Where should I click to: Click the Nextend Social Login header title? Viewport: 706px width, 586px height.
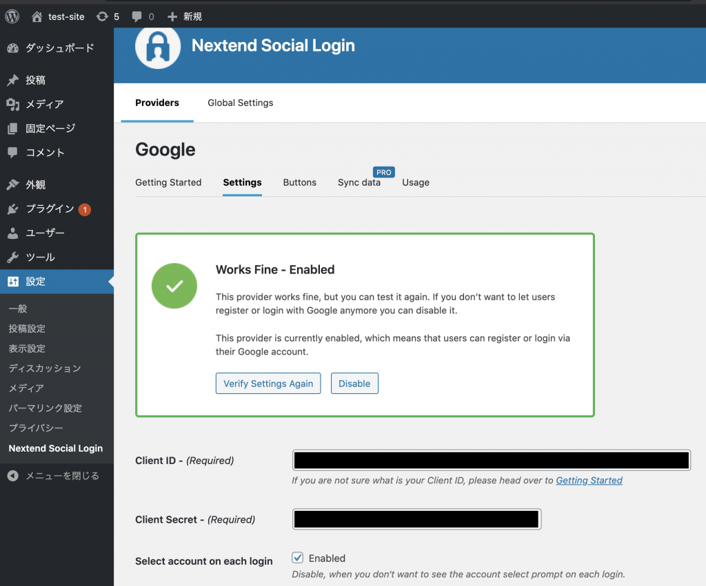[x=273, y=45]
